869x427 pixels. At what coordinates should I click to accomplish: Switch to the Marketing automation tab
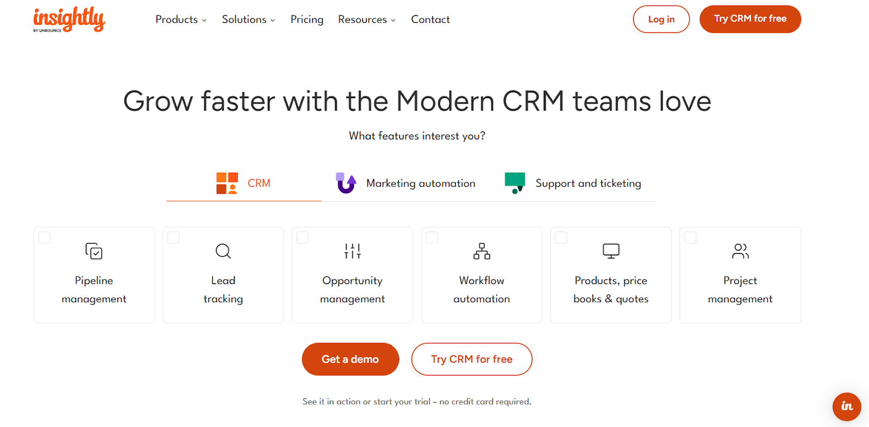406,183
